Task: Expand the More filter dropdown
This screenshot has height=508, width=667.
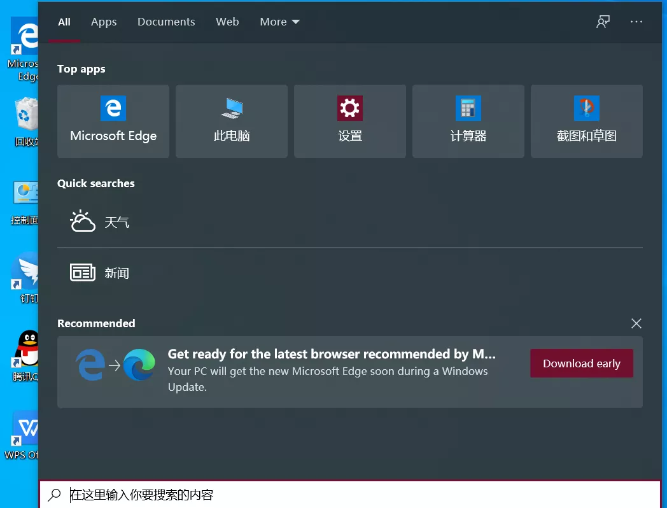Action: pyautogui.click(x=279, y=22)
